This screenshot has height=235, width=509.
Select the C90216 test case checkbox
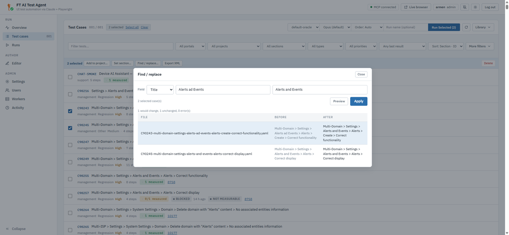click(x=70, y=94)
